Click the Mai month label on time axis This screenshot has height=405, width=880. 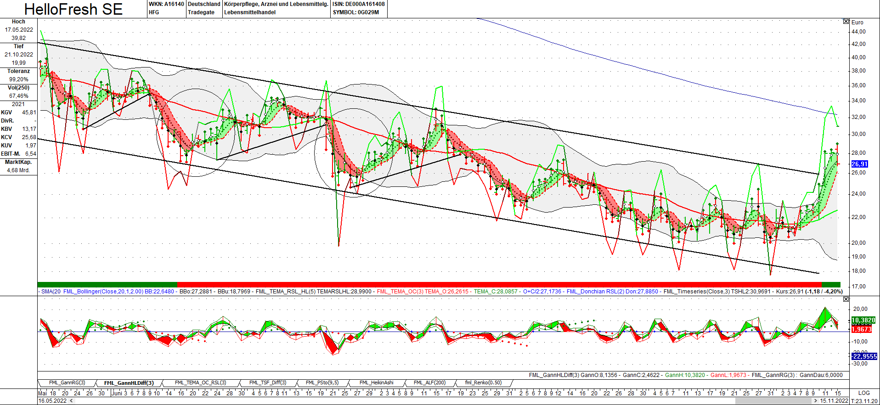tap(43, 393)
